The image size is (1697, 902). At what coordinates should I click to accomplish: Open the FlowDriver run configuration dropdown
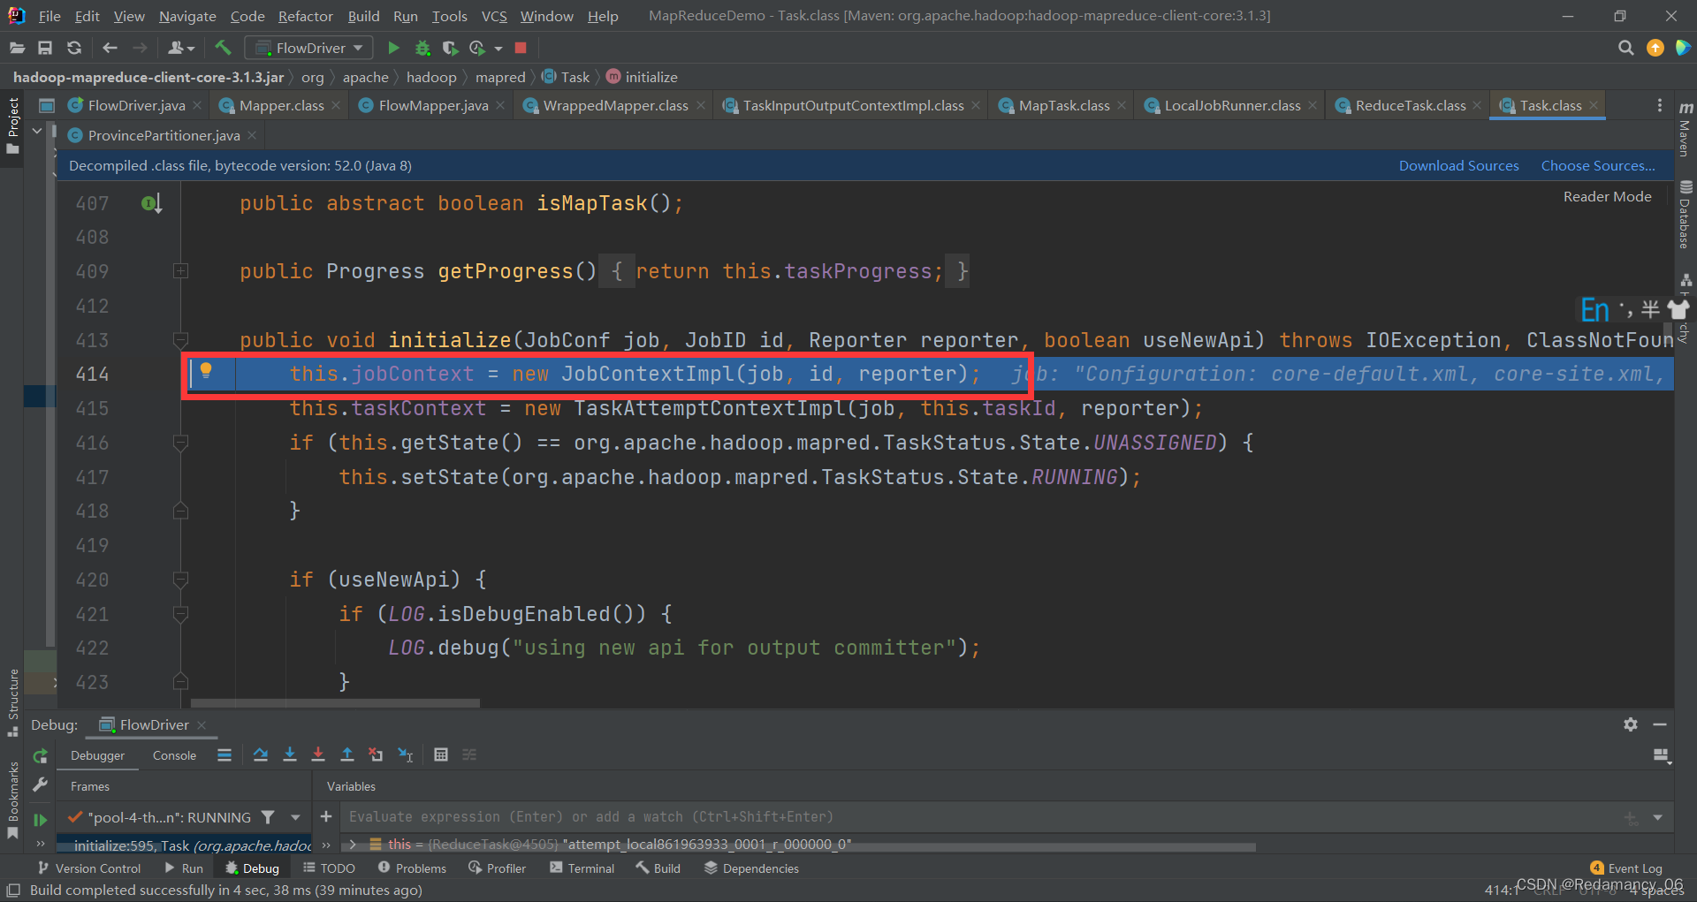308,48
